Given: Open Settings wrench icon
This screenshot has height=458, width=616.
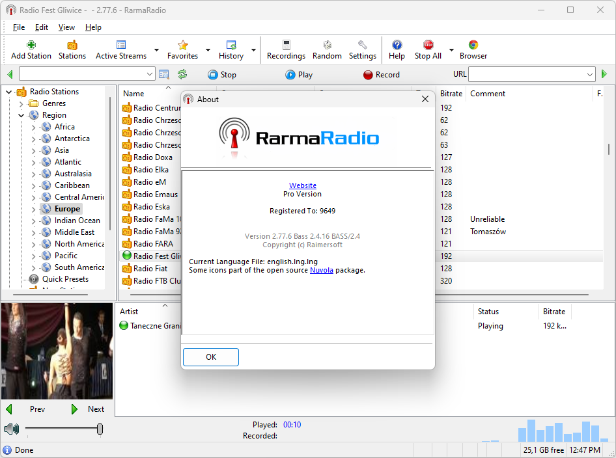Looking at the screenshot, I should [362, 50].
